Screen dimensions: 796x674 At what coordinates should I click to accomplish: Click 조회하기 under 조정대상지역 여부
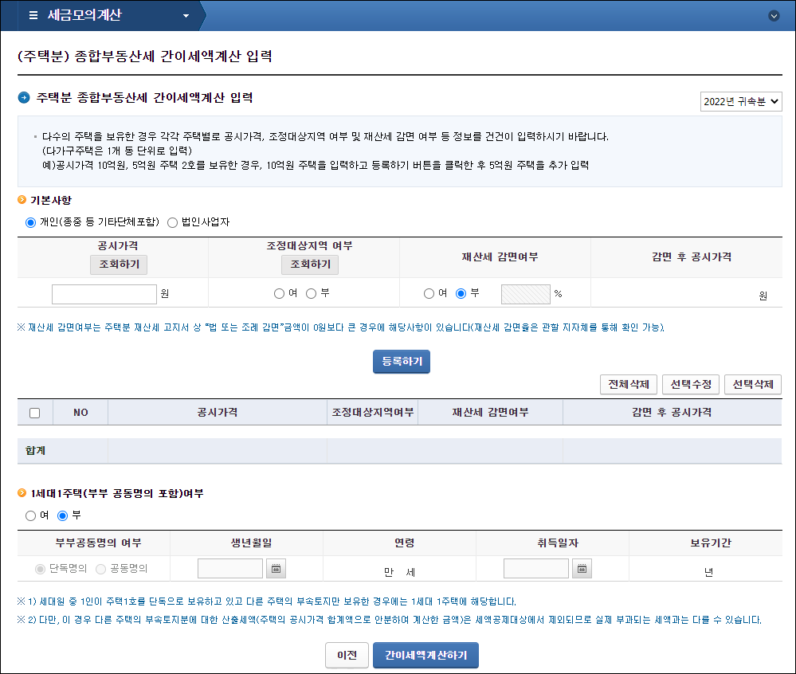pos(310,265)
